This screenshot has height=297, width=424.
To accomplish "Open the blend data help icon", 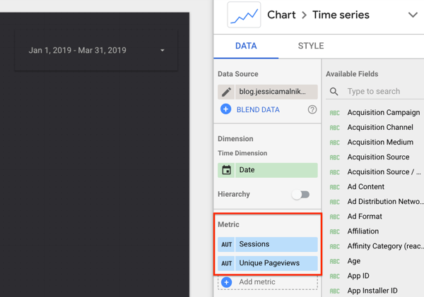I will tap(312, 109).
